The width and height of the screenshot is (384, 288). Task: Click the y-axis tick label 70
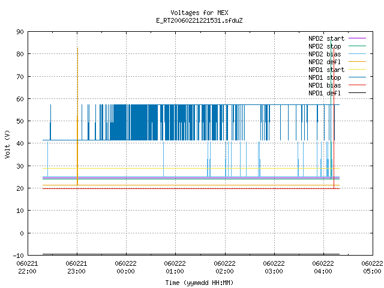click(x=20, y=77)
